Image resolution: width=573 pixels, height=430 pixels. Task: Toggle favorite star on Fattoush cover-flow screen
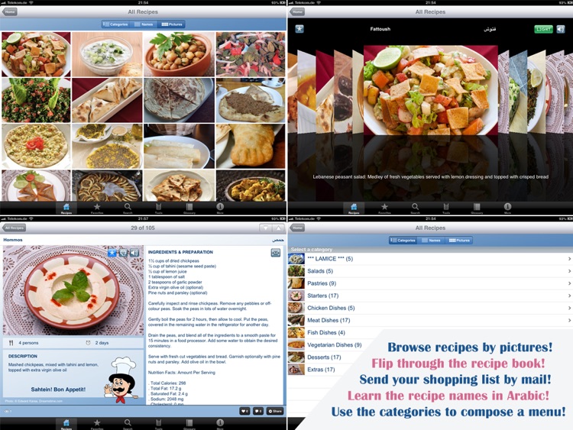click(299, 29)
